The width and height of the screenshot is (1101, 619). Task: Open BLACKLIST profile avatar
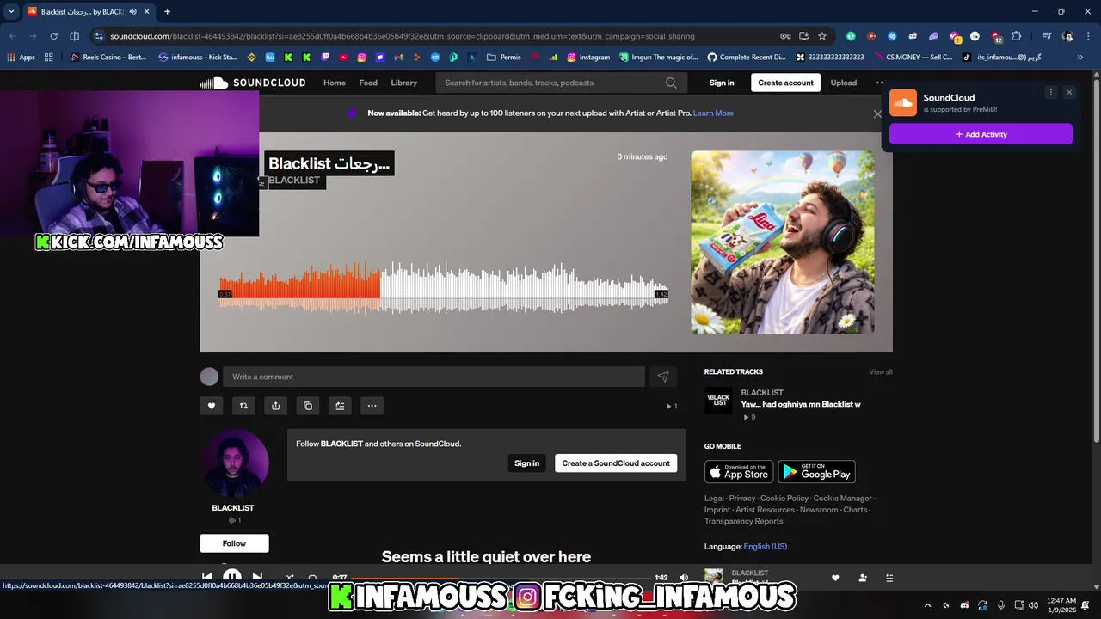click(x=234, y=463)
